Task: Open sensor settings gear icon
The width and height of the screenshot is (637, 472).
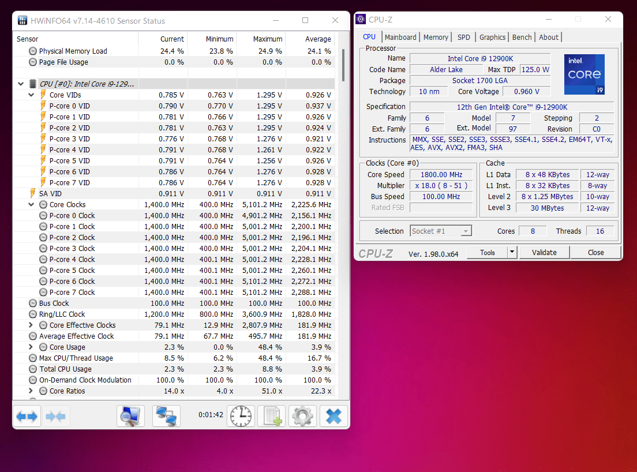Action: pos(302,416)
